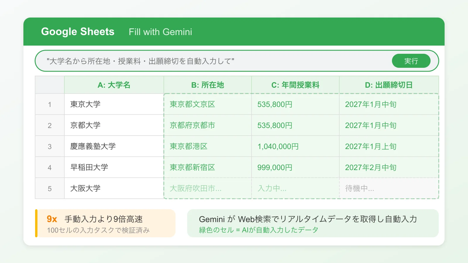Select the column header B: 所在地
This screenshot has height=263, width=468.
207,85
